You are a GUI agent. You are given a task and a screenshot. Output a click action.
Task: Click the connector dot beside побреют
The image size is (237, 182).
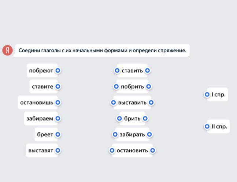point(58,71)
